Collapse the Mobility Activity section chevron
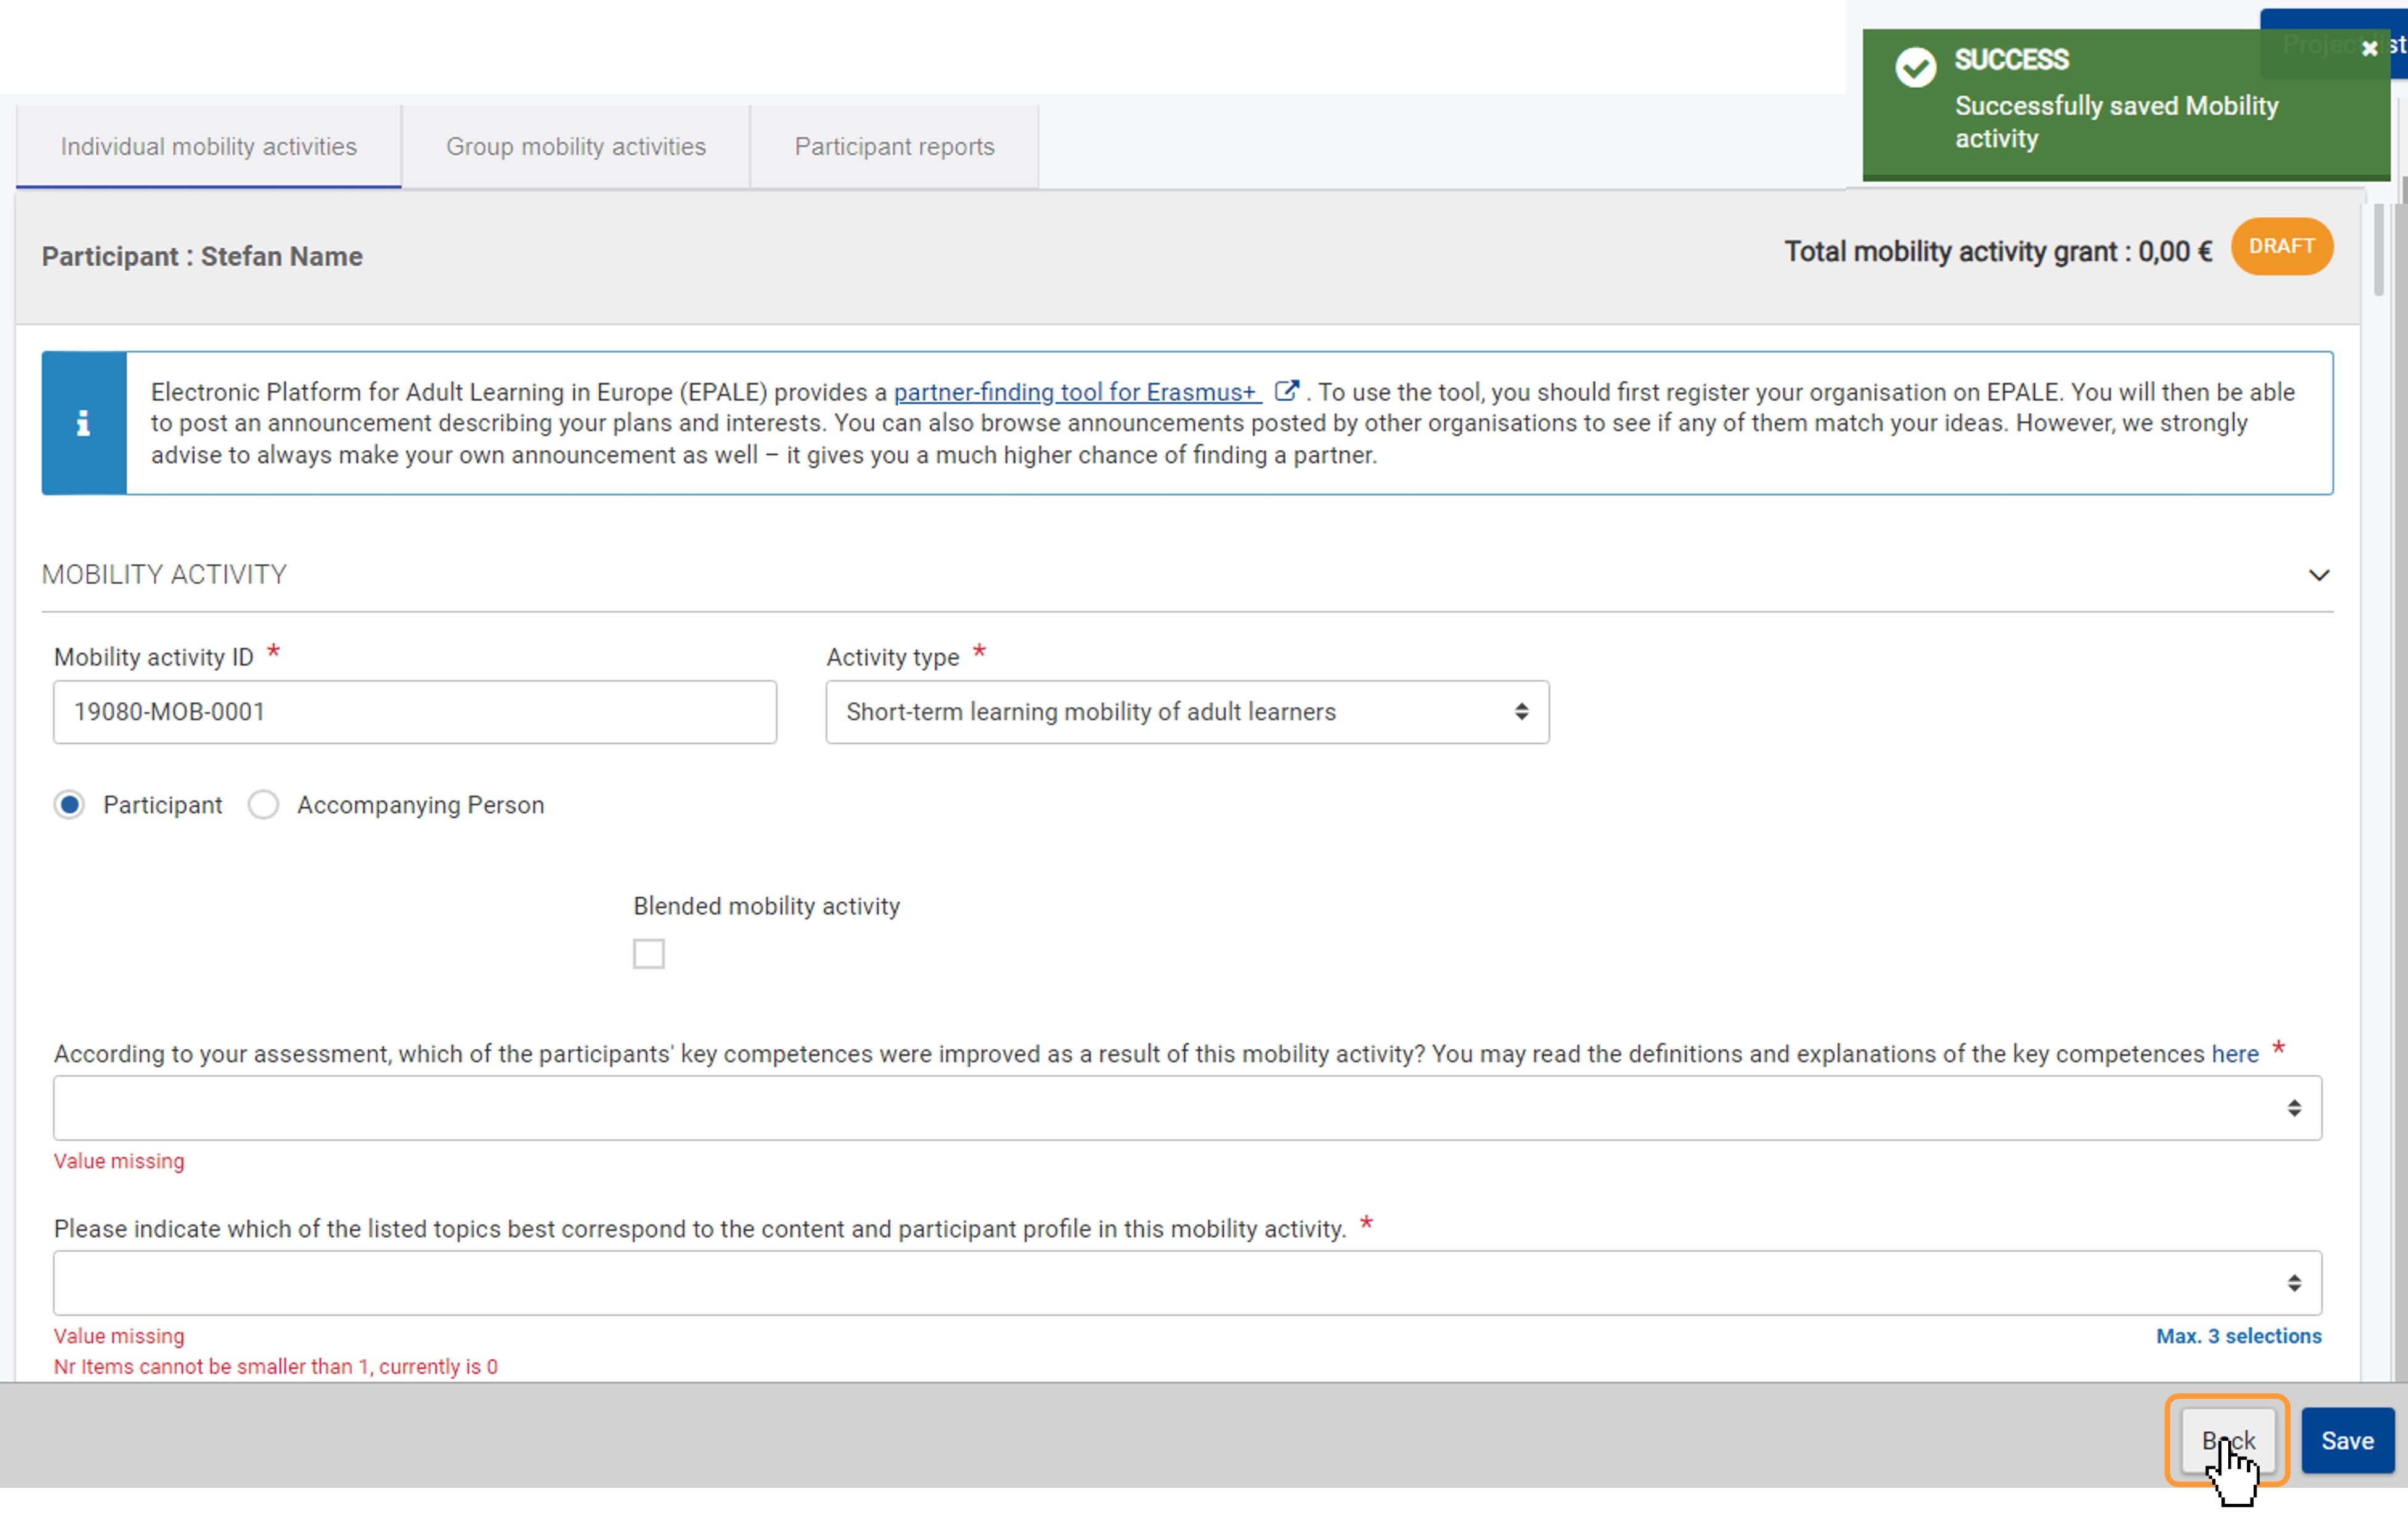Image resolution: width=2408 pixels, height=1515 pixels. coord(2318,575)
